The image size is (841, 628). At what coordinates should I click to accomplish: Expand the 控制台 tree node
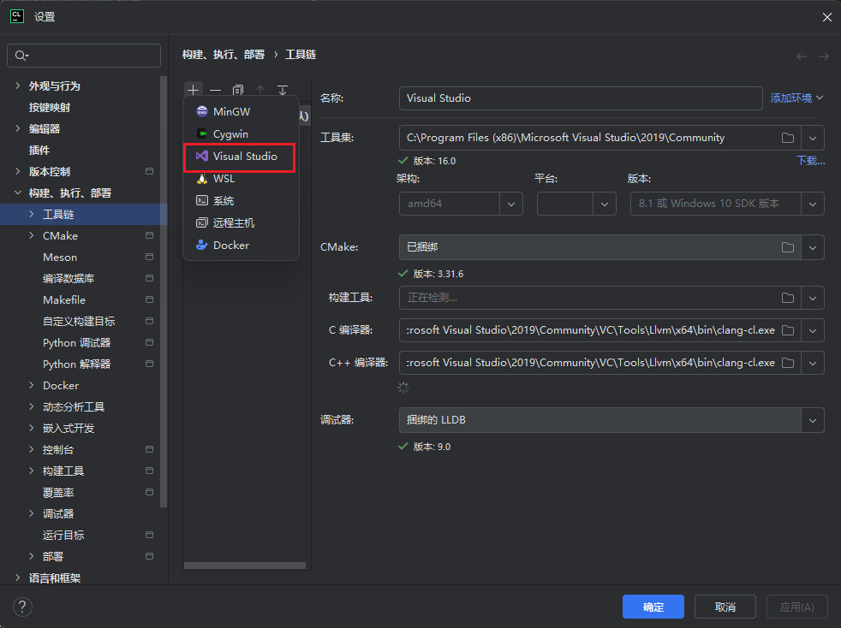[x=31, y=449]
